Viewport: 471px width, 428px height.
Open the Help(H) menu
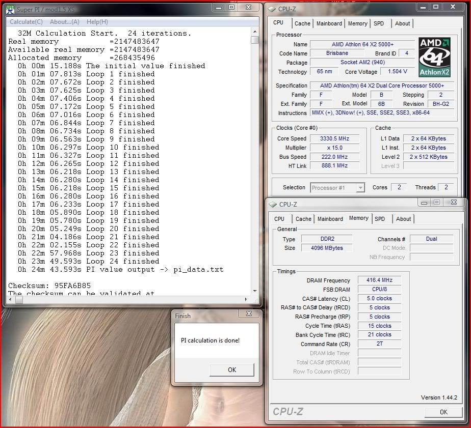(x=97, y=22)
